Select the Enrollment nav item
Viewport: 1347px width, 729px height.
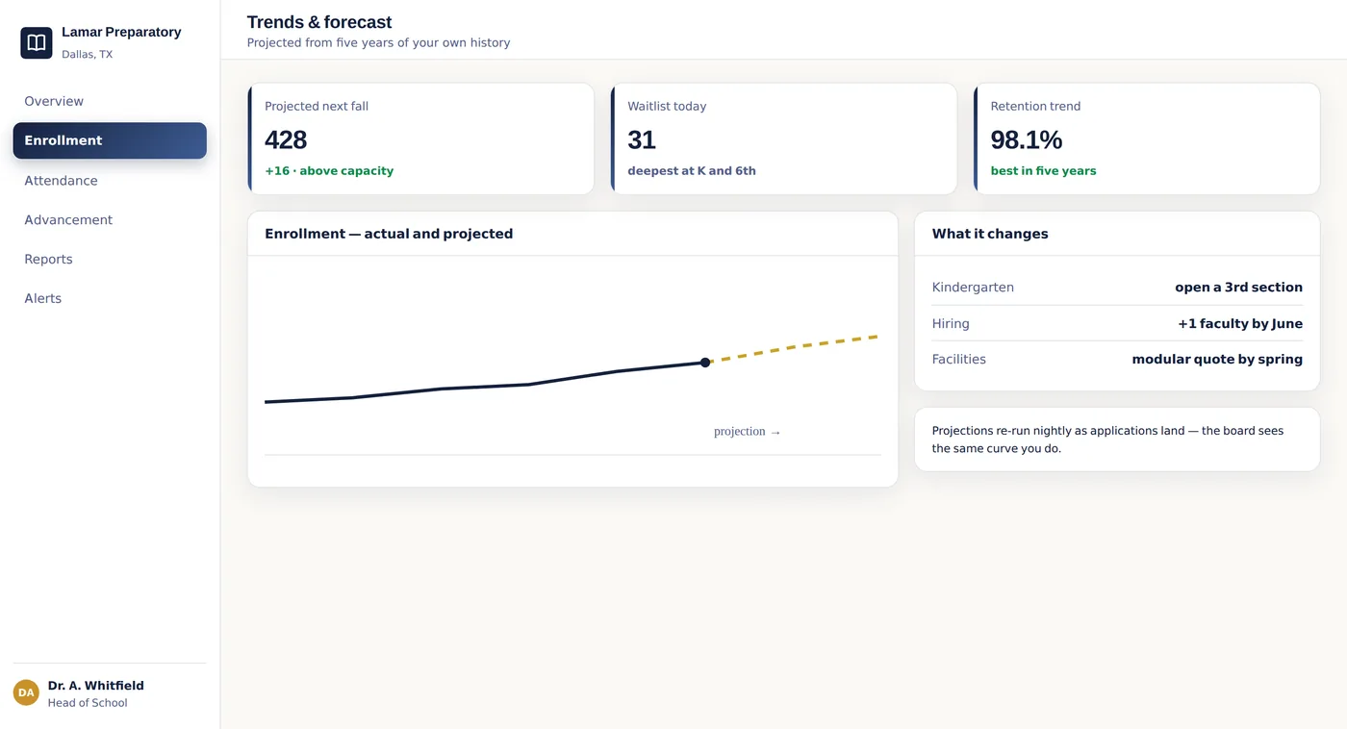click(110, 140)
